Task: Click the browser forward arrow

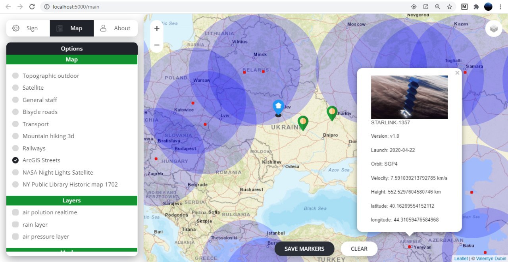Action: tap(20, 7)
